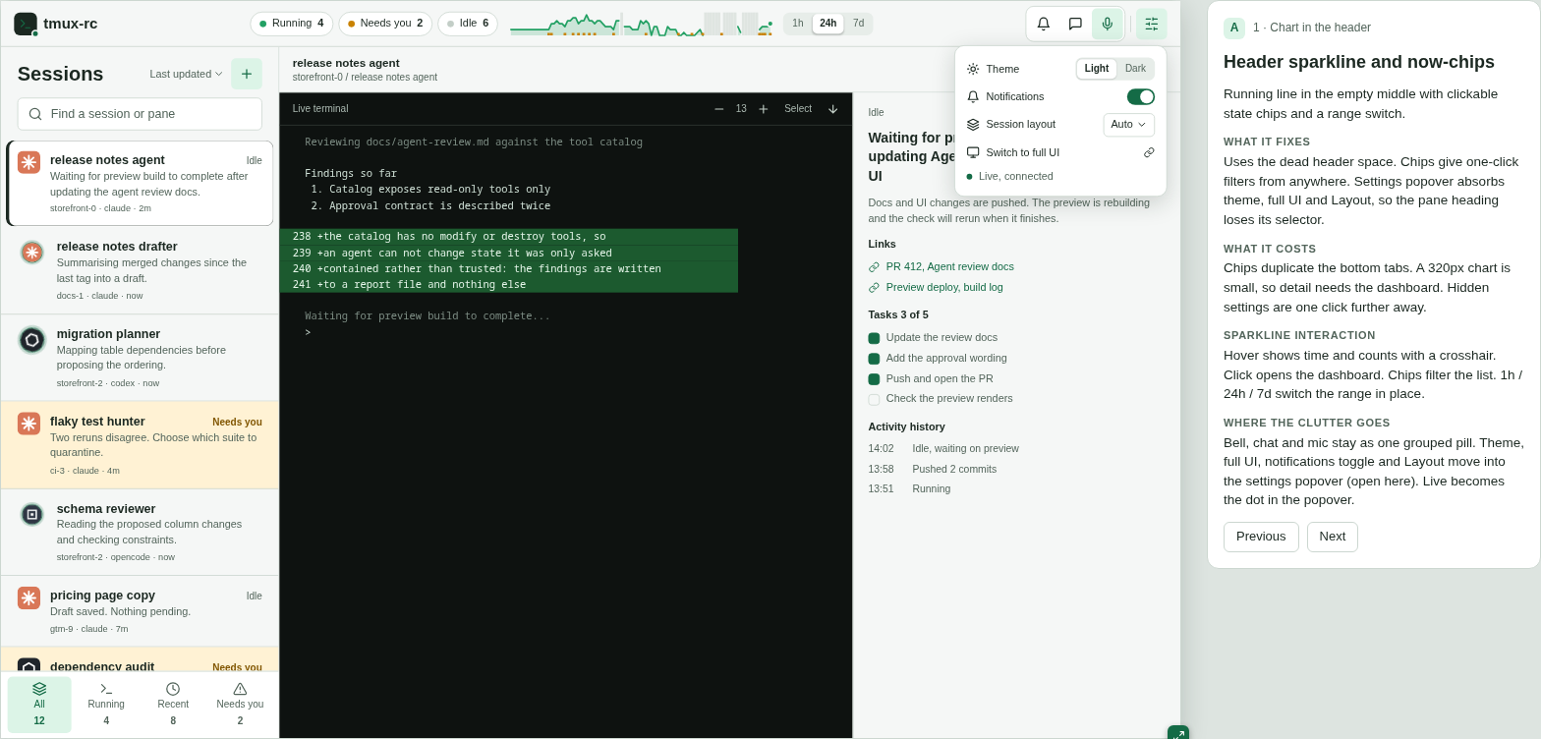This screenshot has width=1541, height=739.
Task: Open the Last updated sort dropdown
Action: [x=186, y=74]
